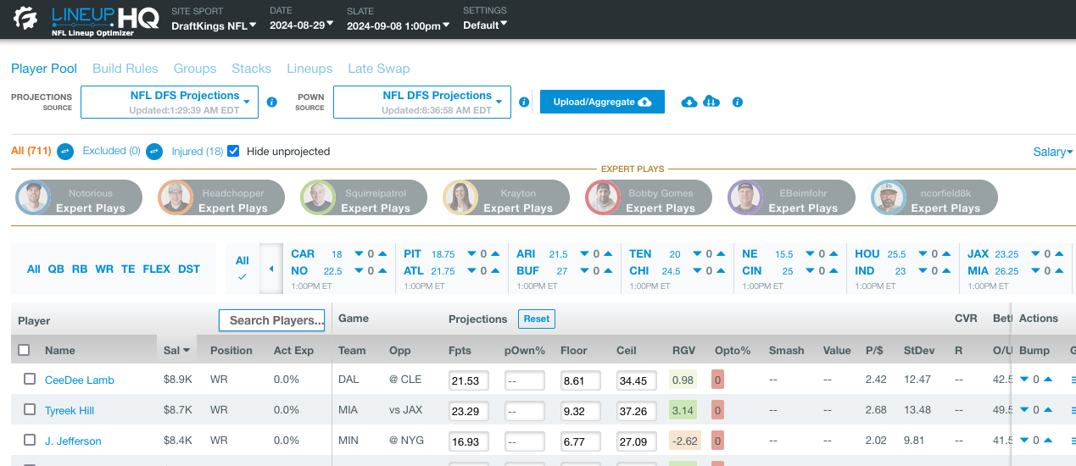Toggle the All games filter

tap(243, 268)
